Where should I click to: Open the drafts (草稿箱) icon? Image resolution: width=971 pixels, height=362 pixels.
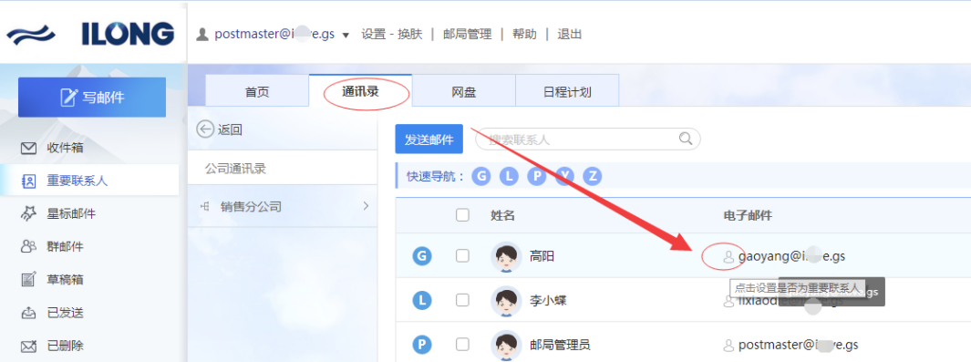[x=28, y=280]
